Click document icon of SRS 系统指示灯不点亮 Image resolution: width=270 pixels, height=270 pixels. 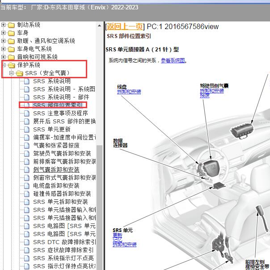point(27,258)
